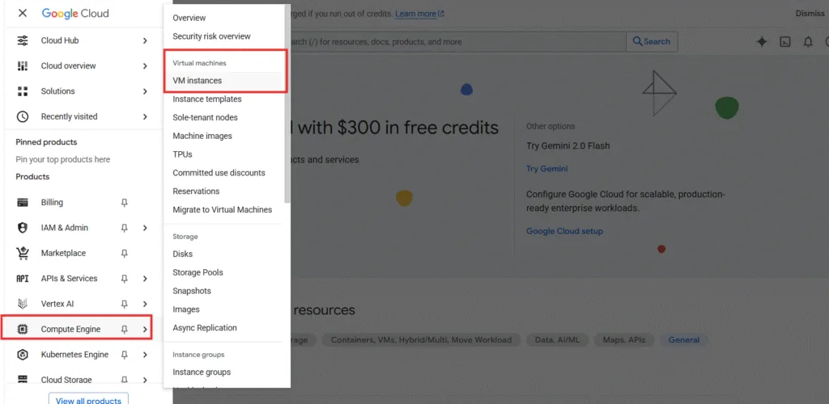
Task: Open Overview in Compute Engine submenu
Action: [189, 18]
